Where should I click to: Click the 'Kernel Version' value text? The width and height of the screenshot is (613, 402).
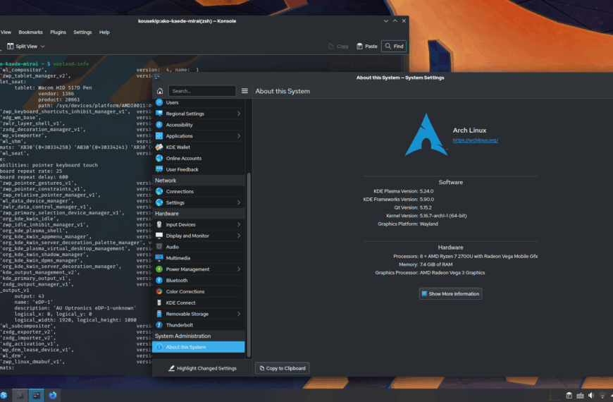(443, 216)
